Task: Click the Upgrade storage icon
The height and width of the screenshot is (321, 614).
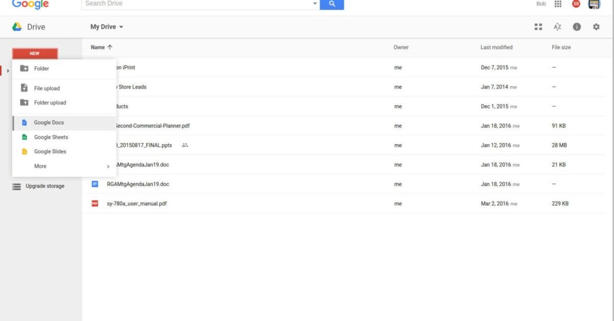Action: tap(17, 187)
